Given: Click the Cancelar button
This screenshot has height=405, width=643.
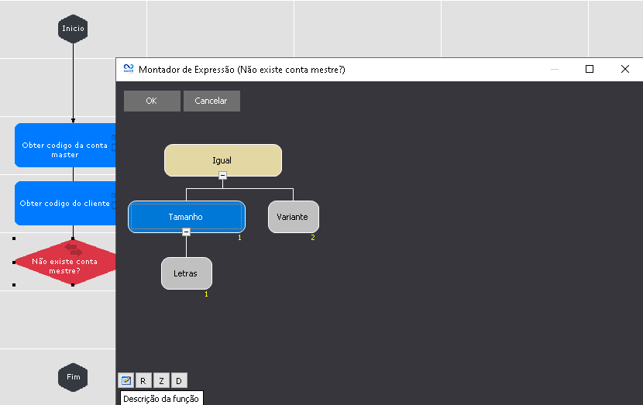Looking at the screenshot, I should pos(211,101).
